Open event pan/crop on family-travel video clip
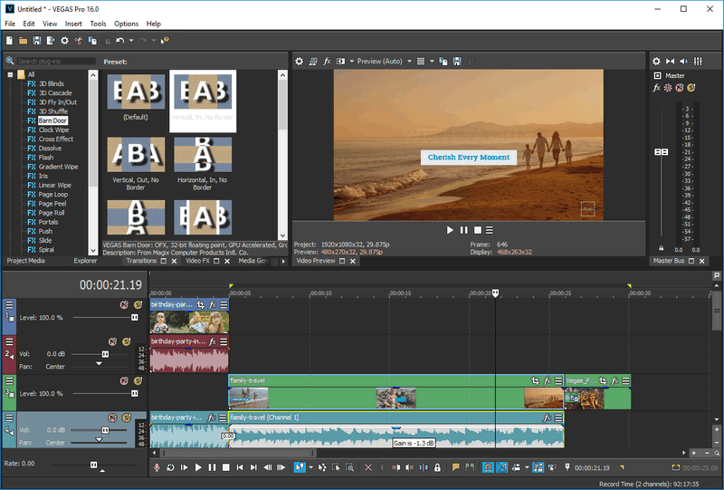 535,380
